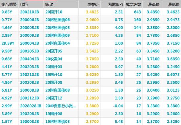Viewport: 181px width, 125px height.
Task: Click low price 2.5250
Action: [x=173, y=121]
